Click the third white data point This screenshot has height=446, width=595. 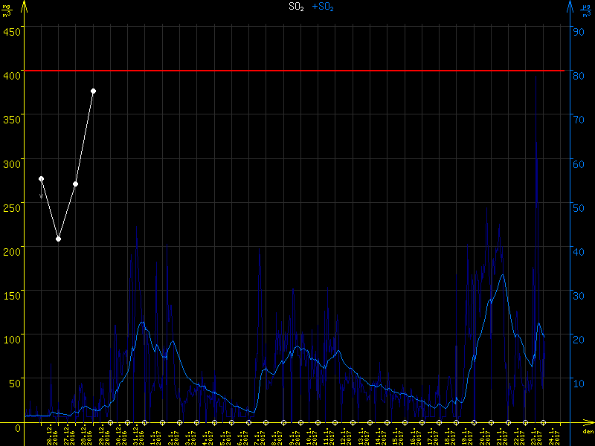(x=75, y=184)
